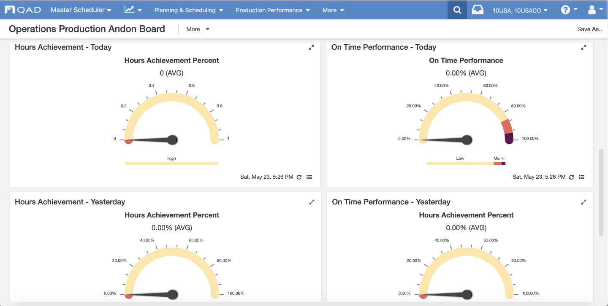Show list view for Hours Achievement - Today
The height and width of the screenshot is (306, 608).
309,177
